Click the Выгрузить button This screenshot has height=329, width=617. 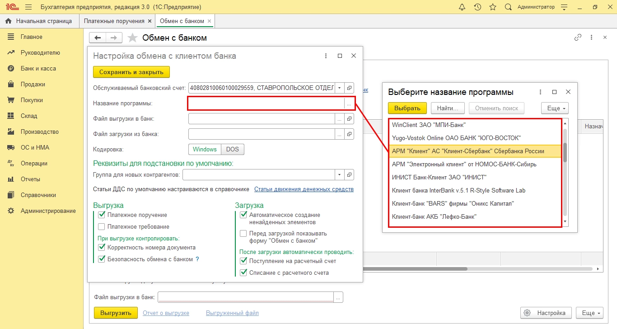(x=116, y=313)
